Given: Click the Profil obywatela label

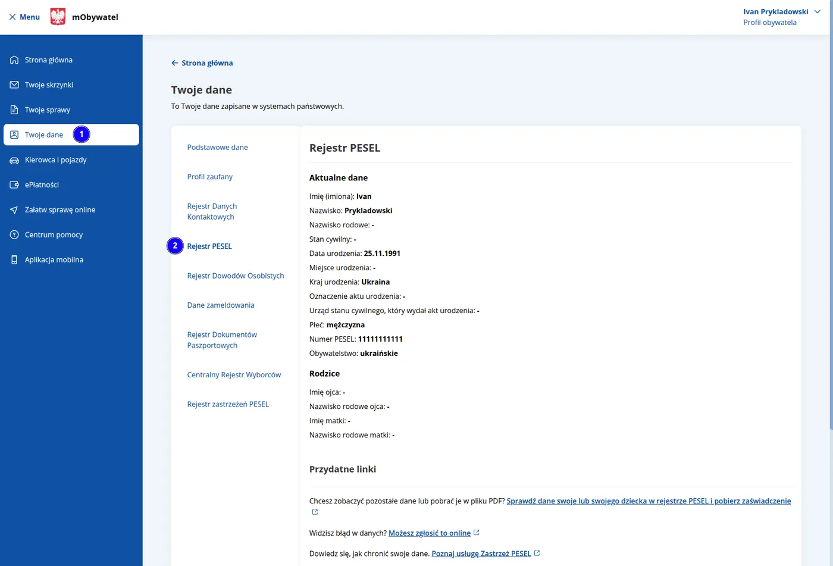Looking at the screenshot, I should click(770, 23).
